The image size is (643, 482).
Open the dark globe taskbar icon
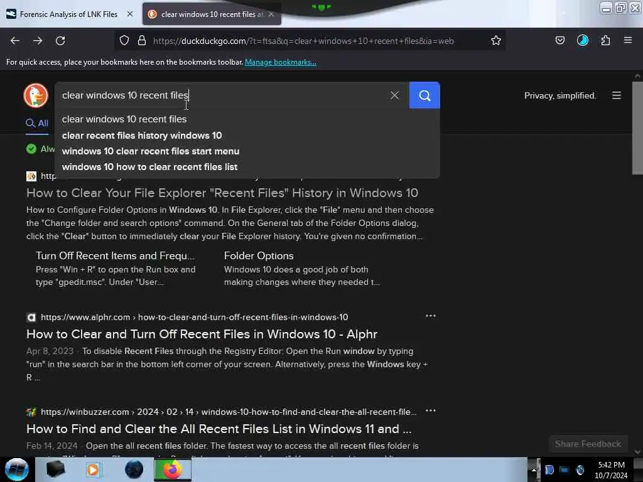click(x=134, y=469)
